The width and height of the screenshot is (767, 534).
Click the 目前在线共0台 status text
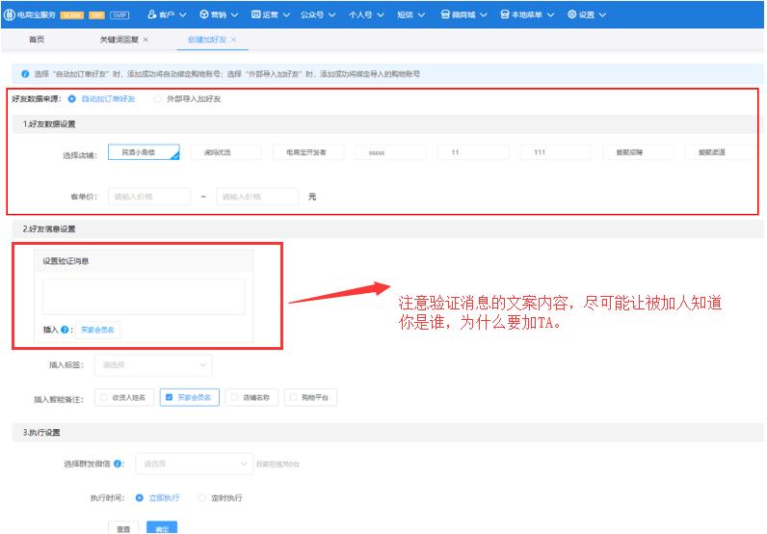pyautogui.click(x=278, y=464)
